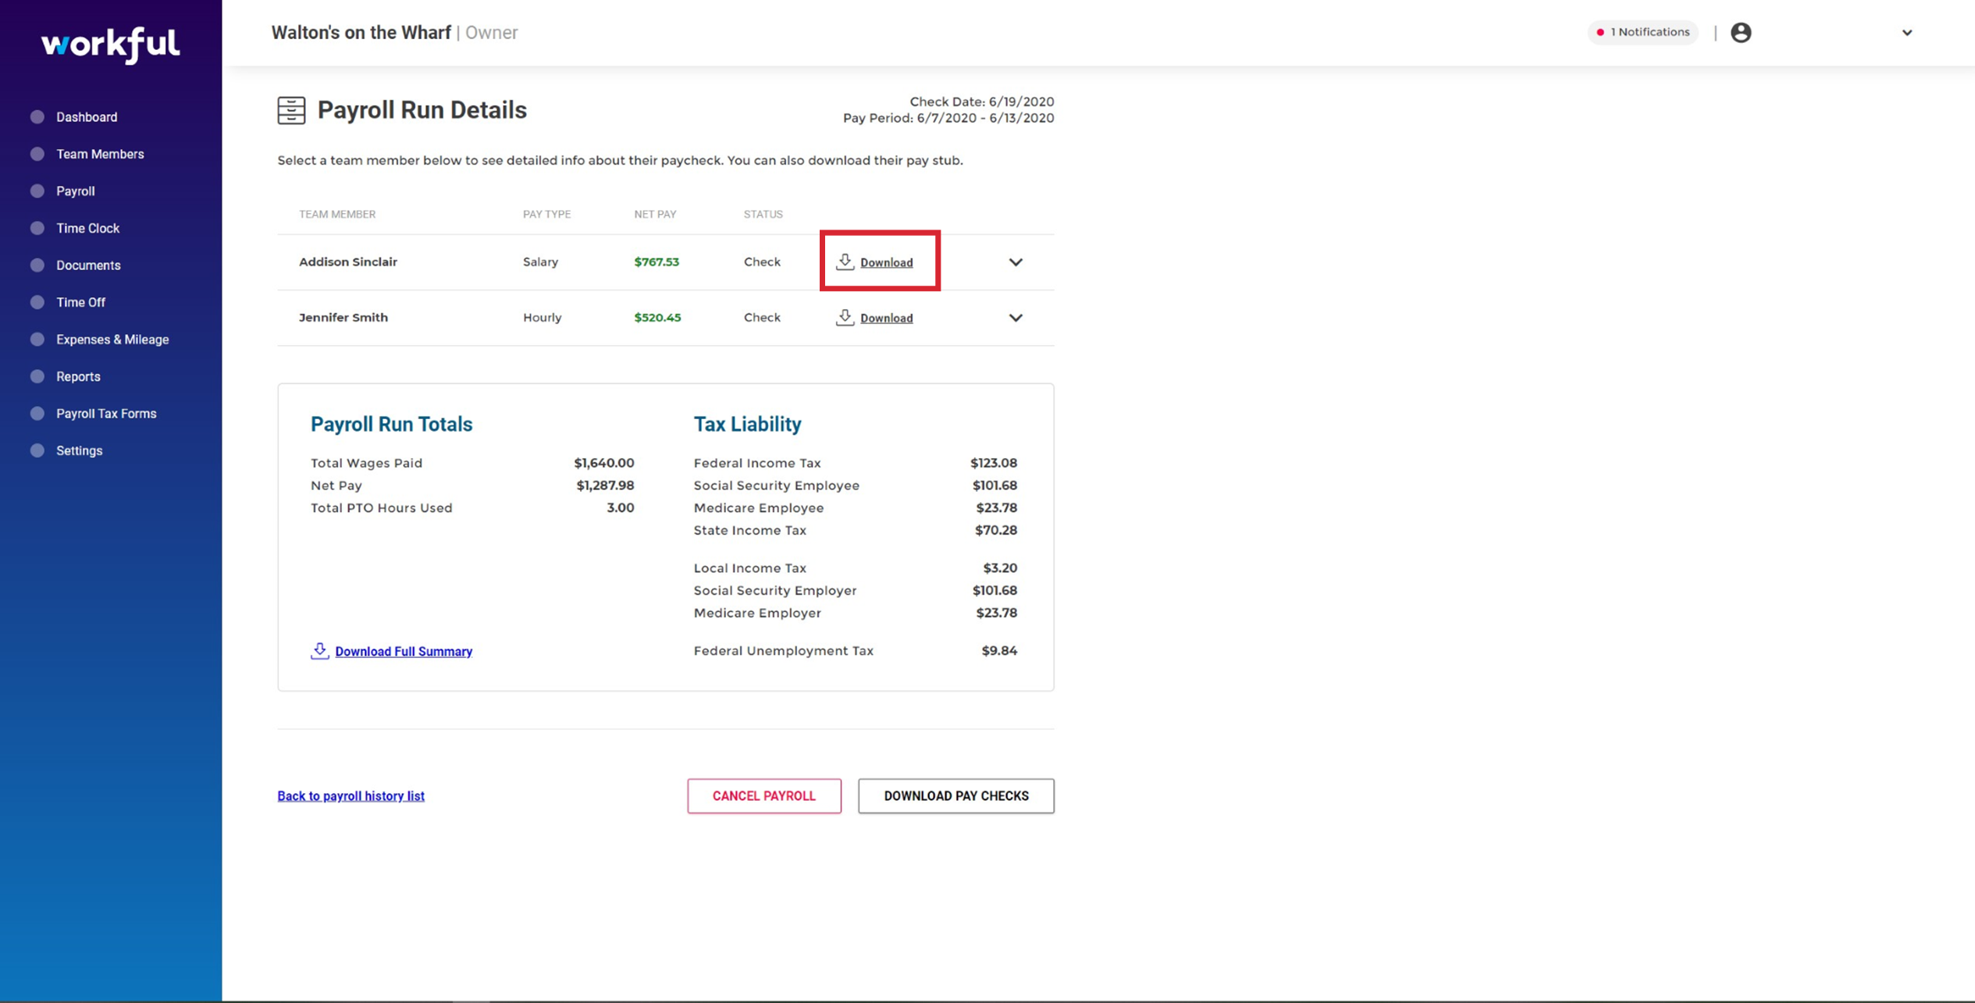Navigate to Time Off

[x=80, y=302]
